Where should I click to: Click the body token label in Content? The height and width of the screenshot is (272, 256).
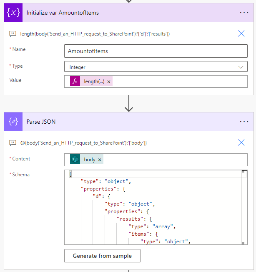[90, 160]
